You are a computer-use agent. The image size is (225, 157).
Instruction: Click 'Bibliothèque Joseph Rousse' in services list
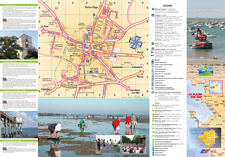click(x=163, y=111)
